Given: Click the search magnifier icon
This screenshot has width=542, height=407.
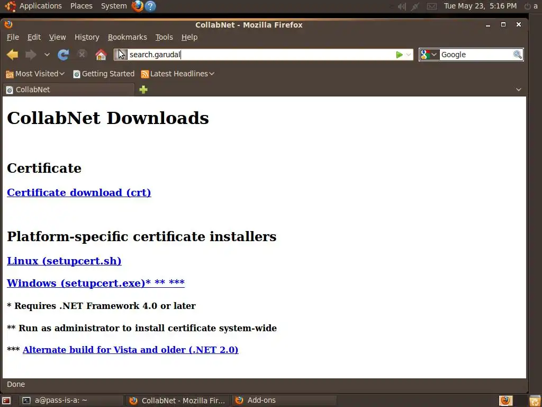Looking at the screenshot, I should (518, 55).
